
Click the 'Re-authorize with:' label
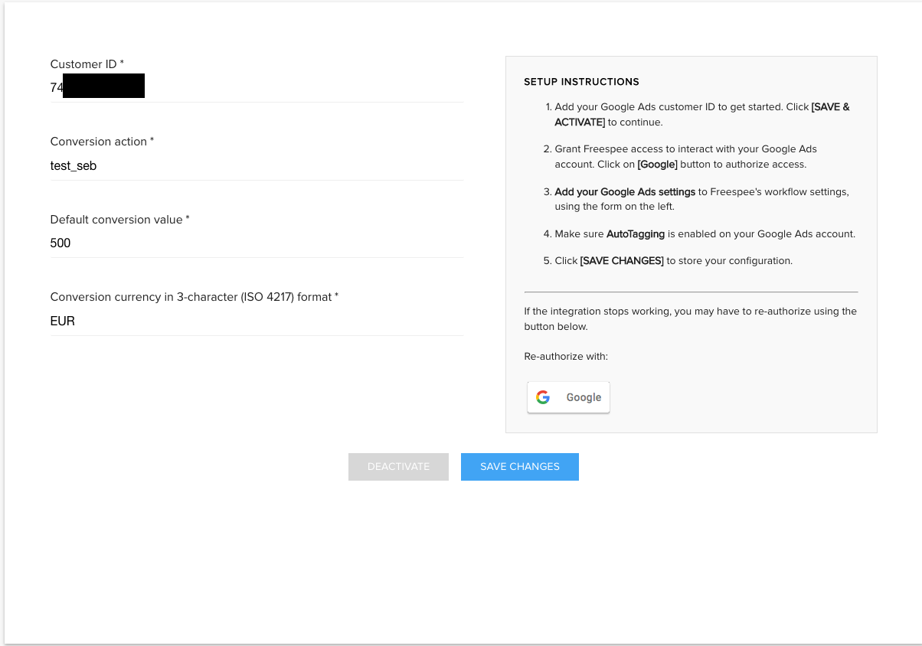[566, 357]
